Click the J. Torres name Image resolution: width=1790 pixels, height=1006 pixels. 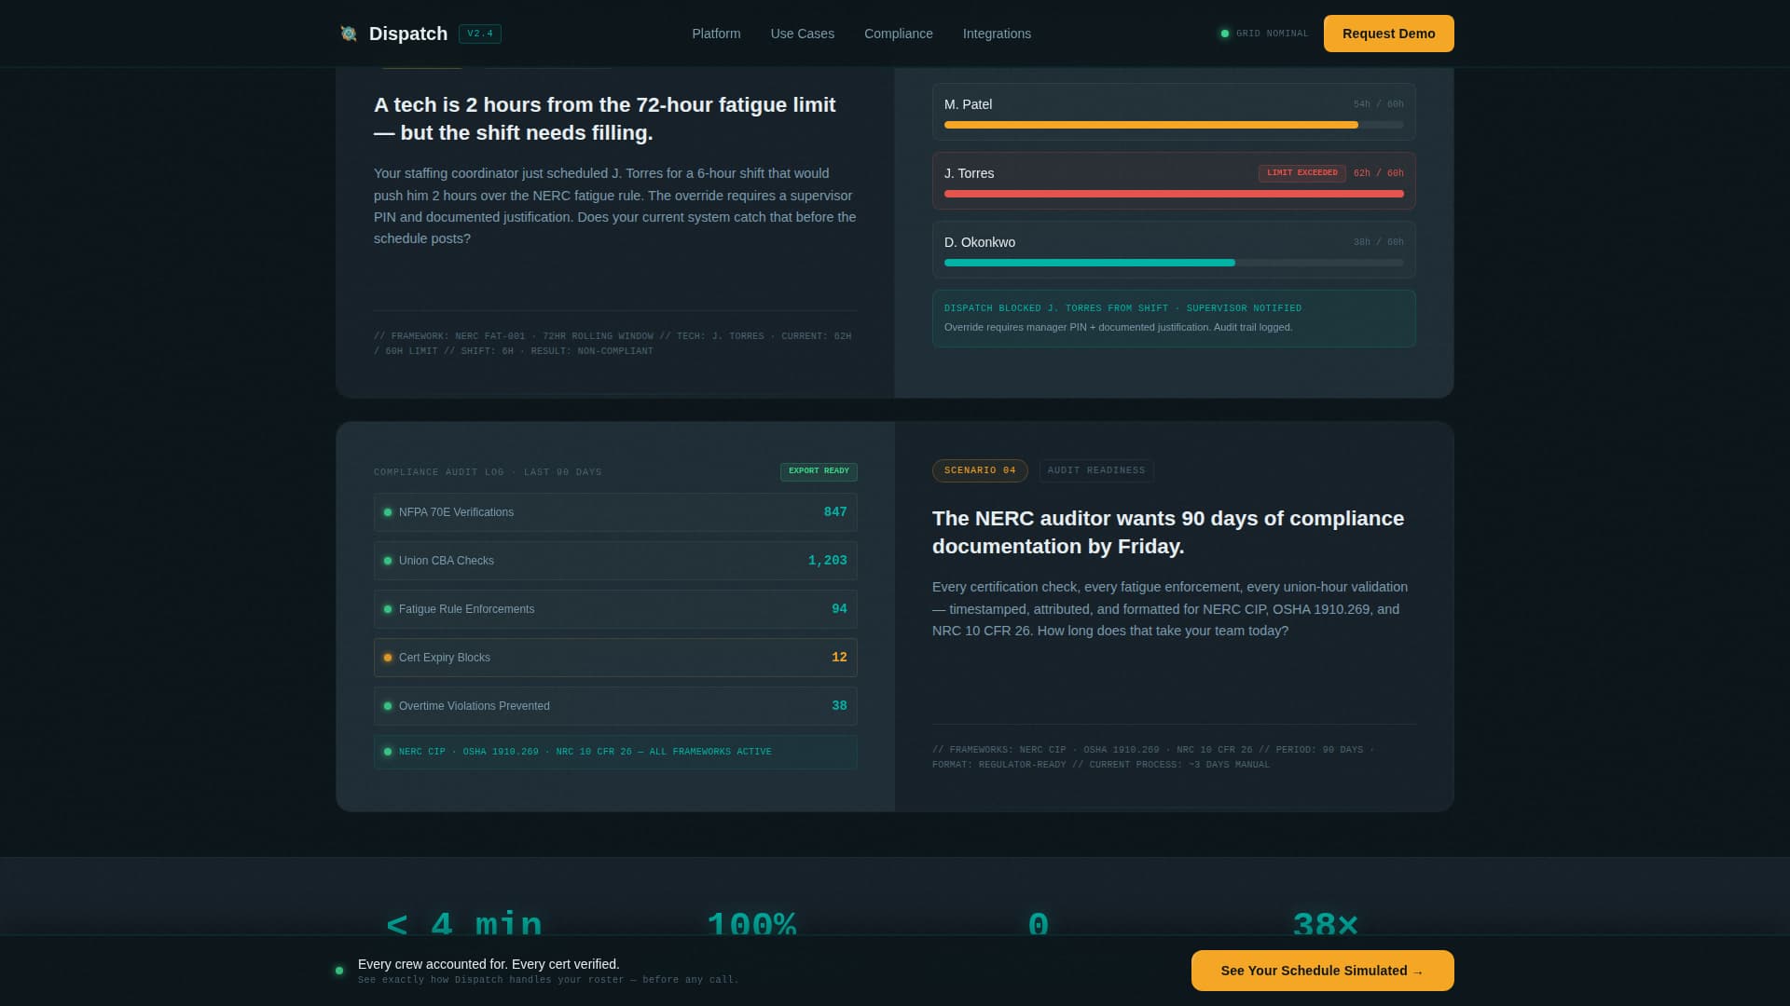point(969,173)
